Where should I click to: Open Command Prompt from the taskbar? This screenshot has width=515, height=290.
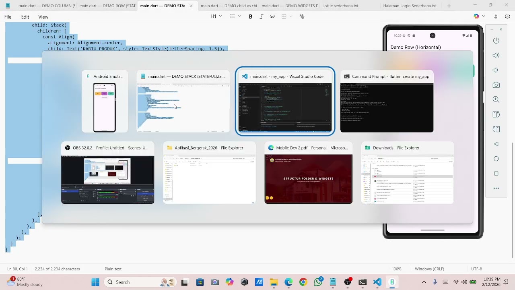click(x=363, y=282)
